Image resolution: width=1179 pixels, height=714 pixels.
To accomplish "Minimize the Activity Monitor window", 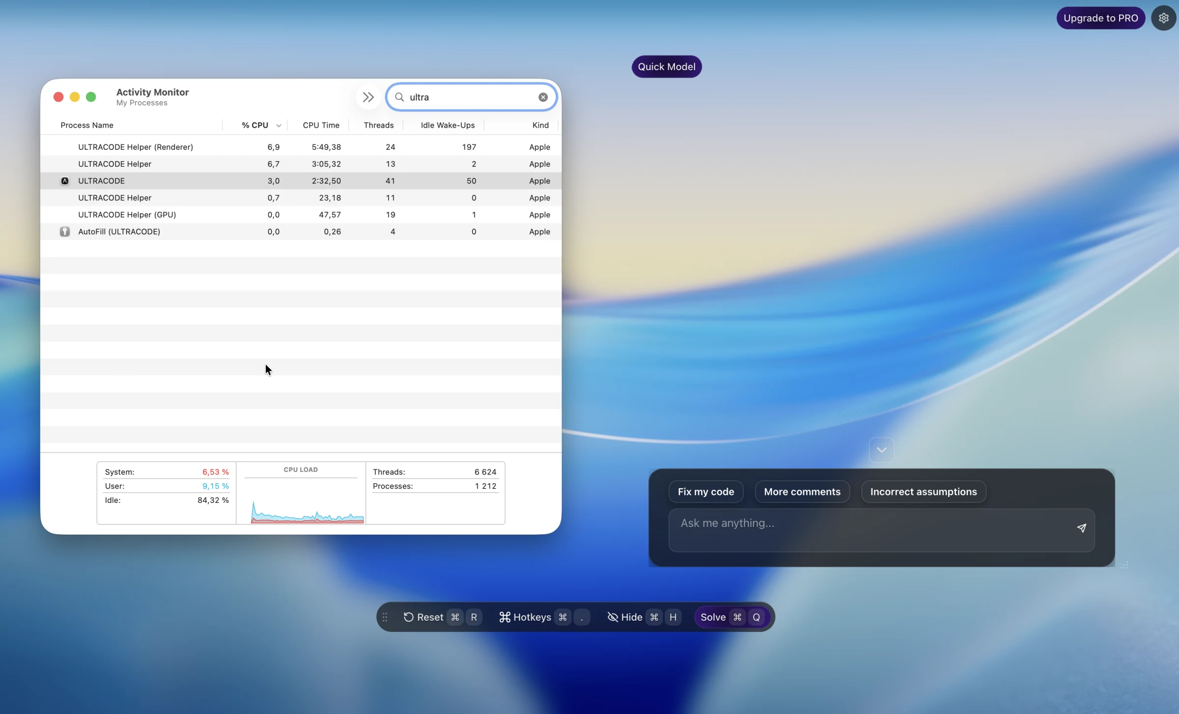I will (75, 97).
